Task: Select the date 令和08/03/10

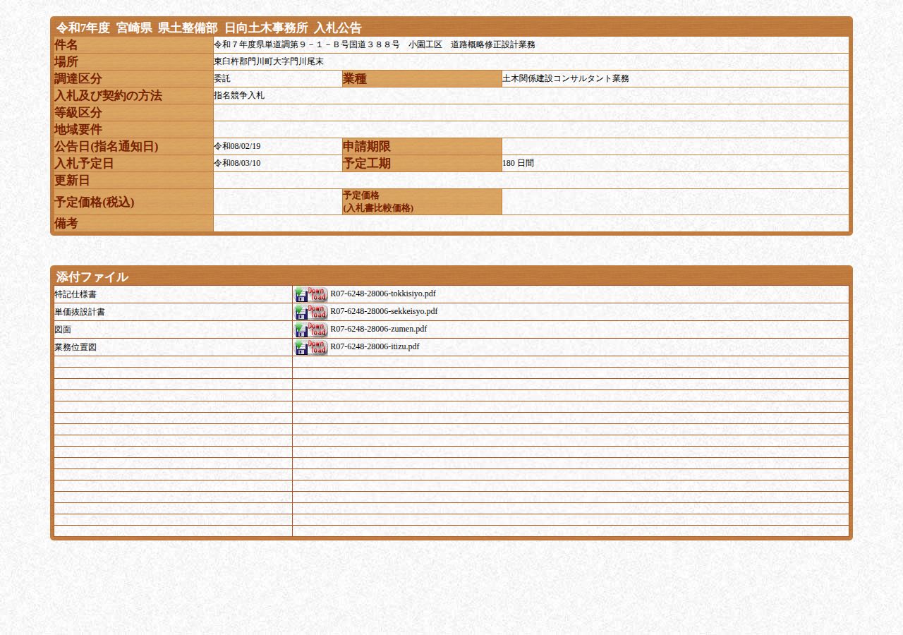Action: (237, 163)
